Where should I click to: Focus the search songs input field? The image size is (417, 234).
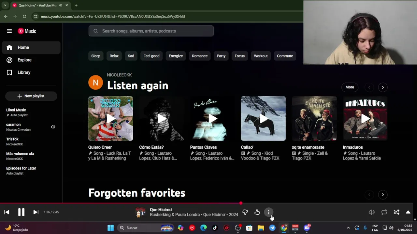pyautogui.click(x=151, y=31)
